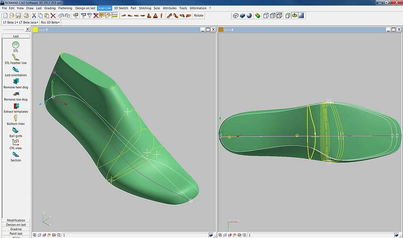Click the crossed-out filter icon
The width and height of the screenshot is (403, 238).
click(x=96, y=16)
